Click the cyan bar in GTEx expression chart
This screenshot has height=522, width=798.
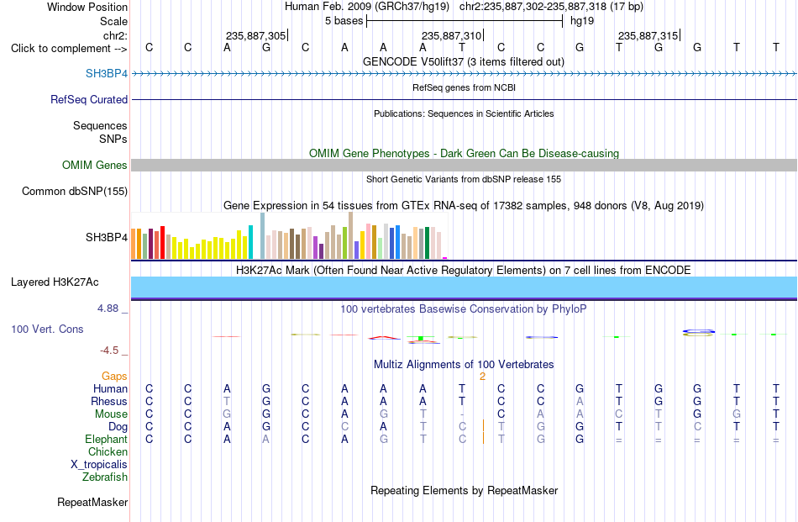250,242
